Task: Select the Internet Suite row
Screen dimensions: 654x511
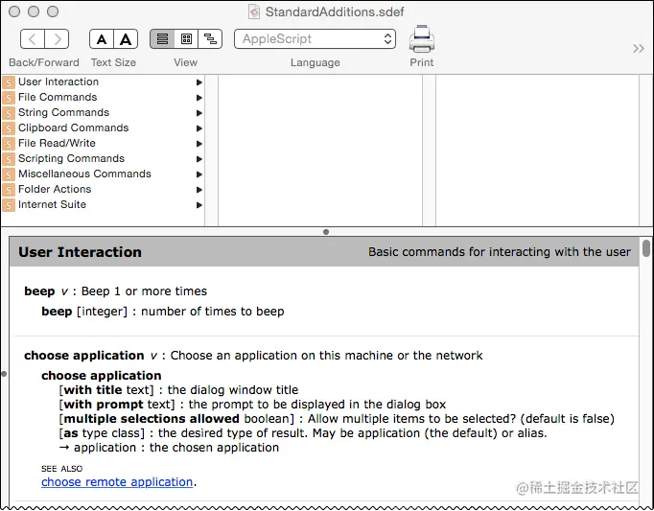Action: click(x=103, y=204)
